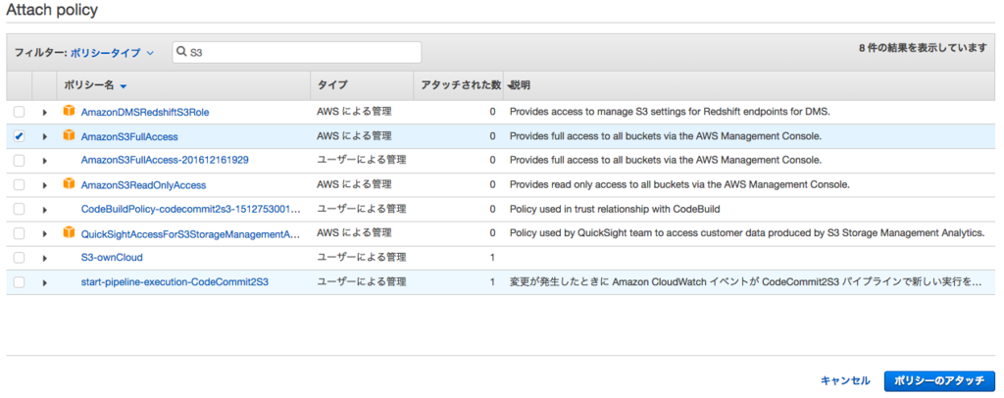Sort by the 説明 column header
Viewport: 1004px width, 398px height.
point(520,85)
